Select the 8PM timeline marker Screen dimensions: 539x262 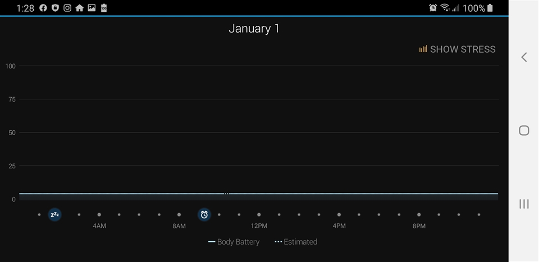[419, 215]
